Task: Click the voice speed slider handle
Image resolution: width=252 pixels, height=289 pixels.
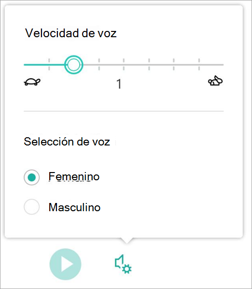Action: pyautogui.click(x=74, y=65)
